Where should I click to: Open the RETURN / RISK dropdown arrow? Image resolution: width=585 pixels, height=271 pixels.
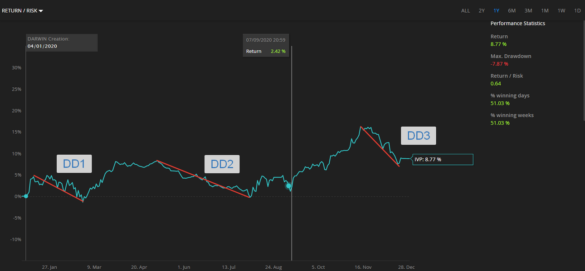click(x=41, y=11)
